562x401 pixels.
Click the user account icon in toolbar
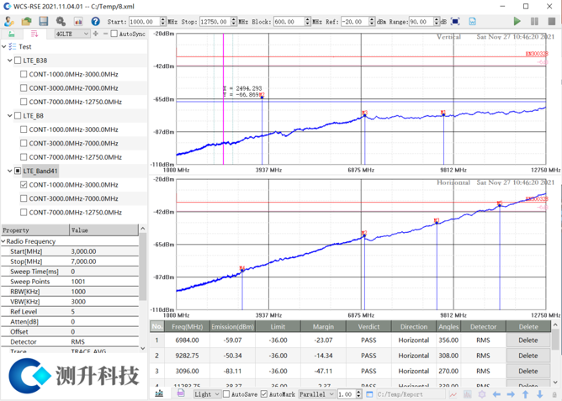pos(9,21)
